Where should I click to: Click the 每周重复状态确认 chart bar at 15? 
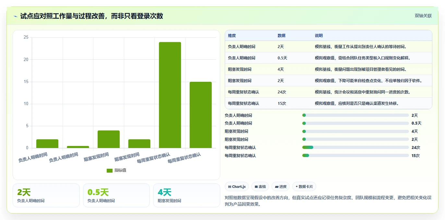pyautogui.click(x=201, y=115)
